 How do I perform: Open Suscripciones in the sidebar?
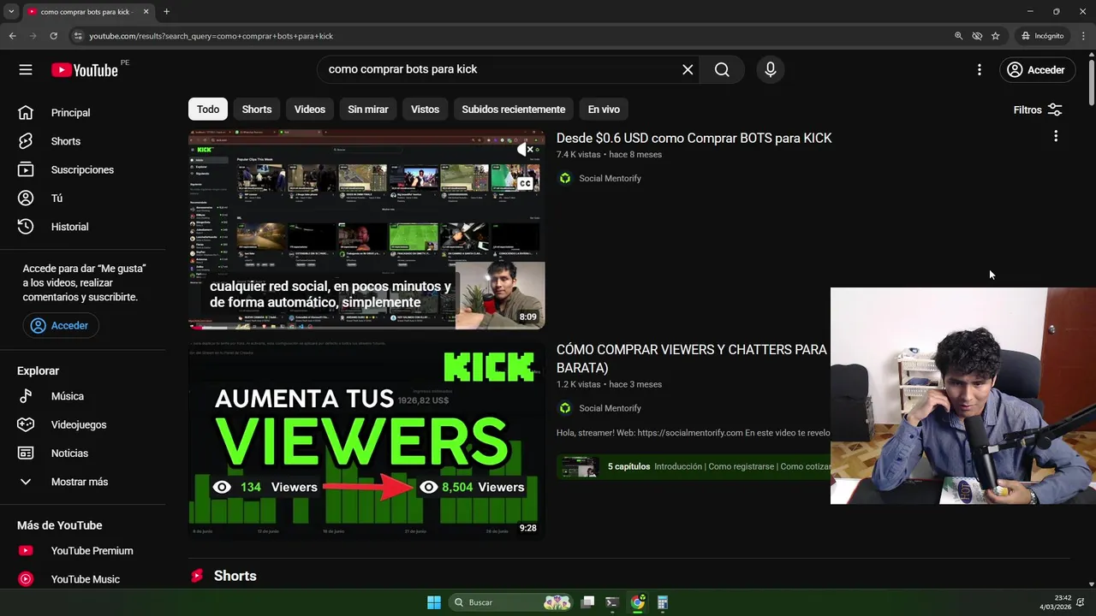[81, 169]
